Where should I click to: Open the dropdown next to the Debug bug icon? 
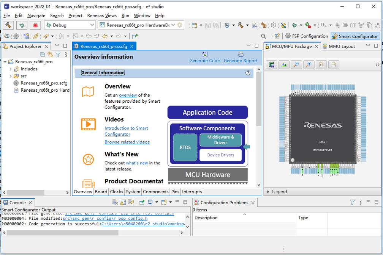(x=301, y=25)
